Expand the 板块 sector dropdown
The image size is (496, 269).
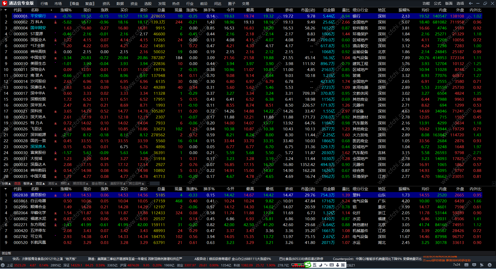(28, 183)
